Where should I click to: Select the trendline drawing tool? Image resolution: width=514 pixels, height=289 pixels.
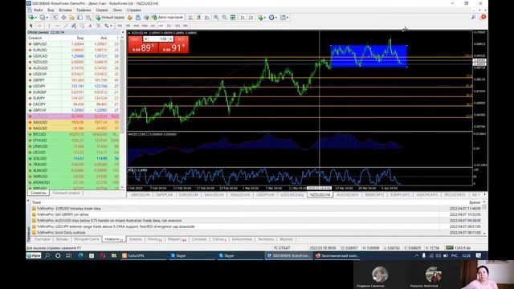pos(66,25)
